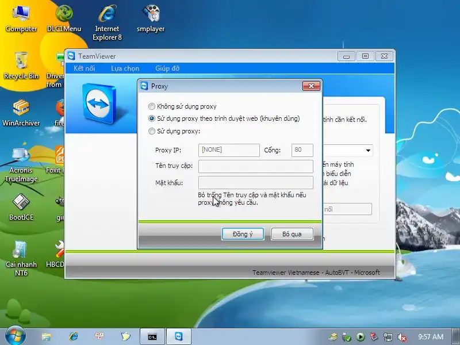
Task: Click the muted volume tray icon
Action: click(x=401, y=337)
